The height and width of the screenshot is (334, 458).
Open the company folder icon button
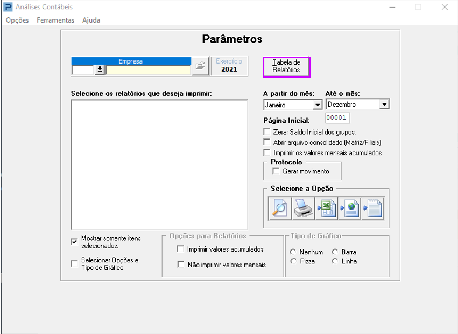pyautogui.click(x=200, y=66)
